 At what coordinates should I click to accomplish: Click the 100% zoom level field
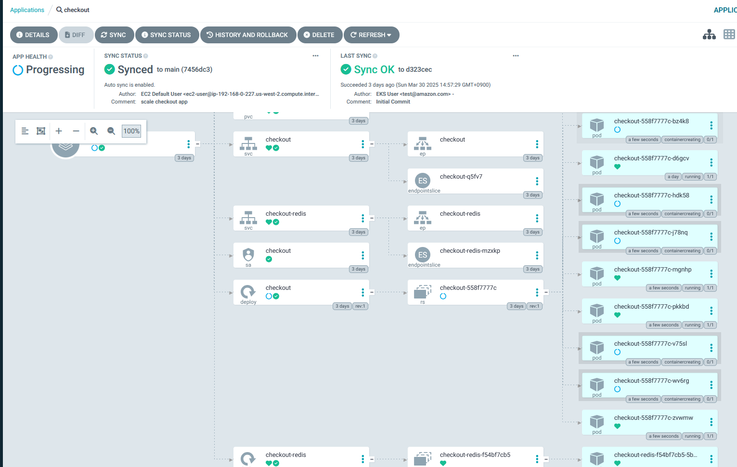131,131
